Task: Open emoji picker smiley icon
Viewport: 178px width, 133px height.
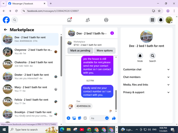Action: click(107, 118)
